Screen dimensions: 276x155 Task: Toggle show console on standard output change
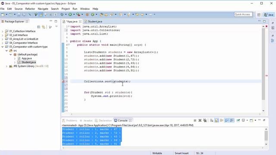(x=227, y=121)
